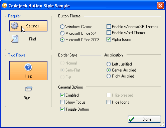Click the Run... button

pos(28,93)
